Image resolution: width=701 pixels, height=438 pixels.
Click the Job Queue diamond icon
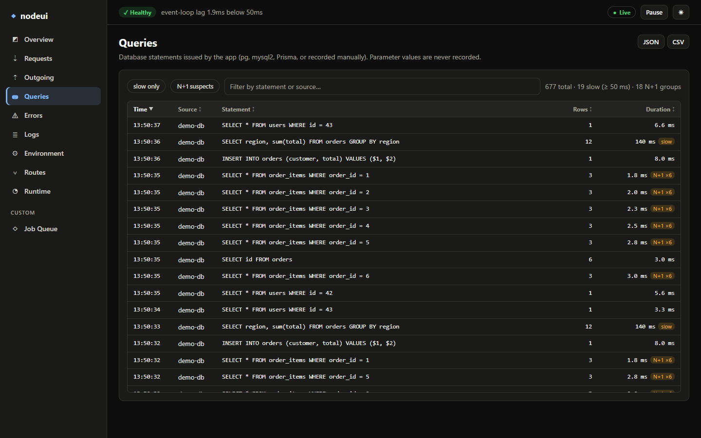coord(15,229)
